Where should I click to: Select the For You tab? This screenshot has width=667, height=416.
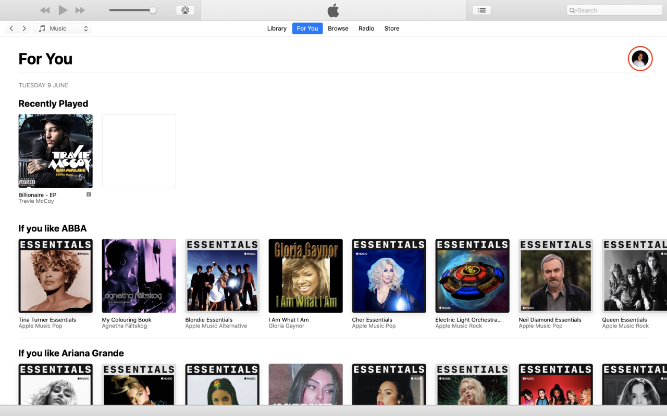pyautogui.click(x=307, y=29)
